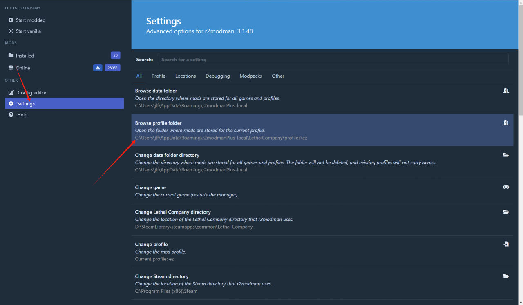Click the Start modded play icon
Screen dimensions: 523x305
point(11,20)
